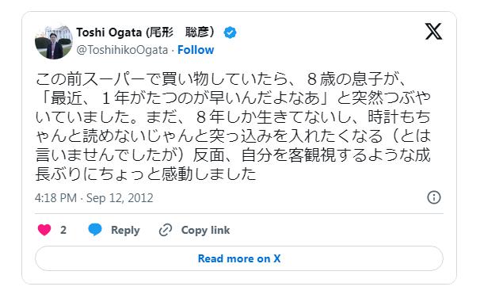Click the 尾形 聡彦 kanji name in the header

tap(181, 32)
